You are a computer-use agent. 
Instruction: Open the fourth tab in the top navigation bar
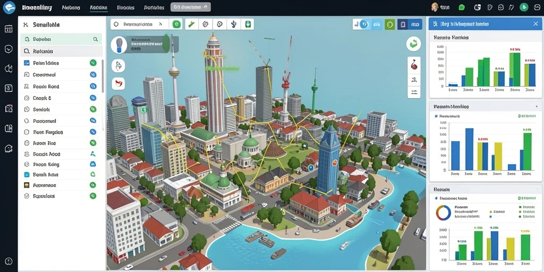click(x=154, y=7)
